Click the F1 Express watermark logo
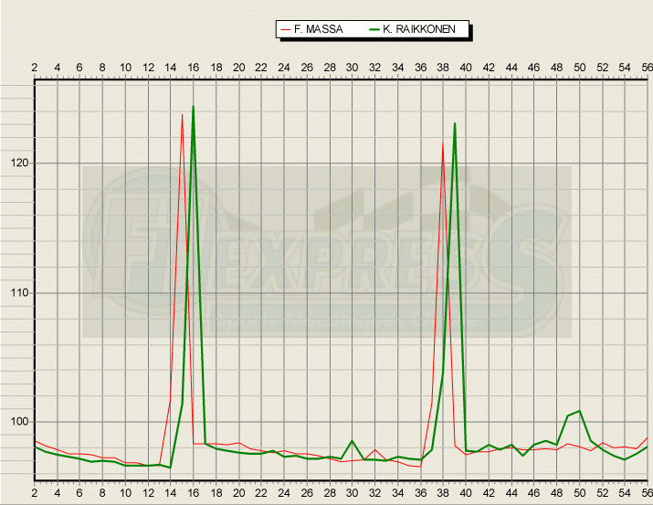The width and height of the screenshot is (653, 505). point(326,252)
